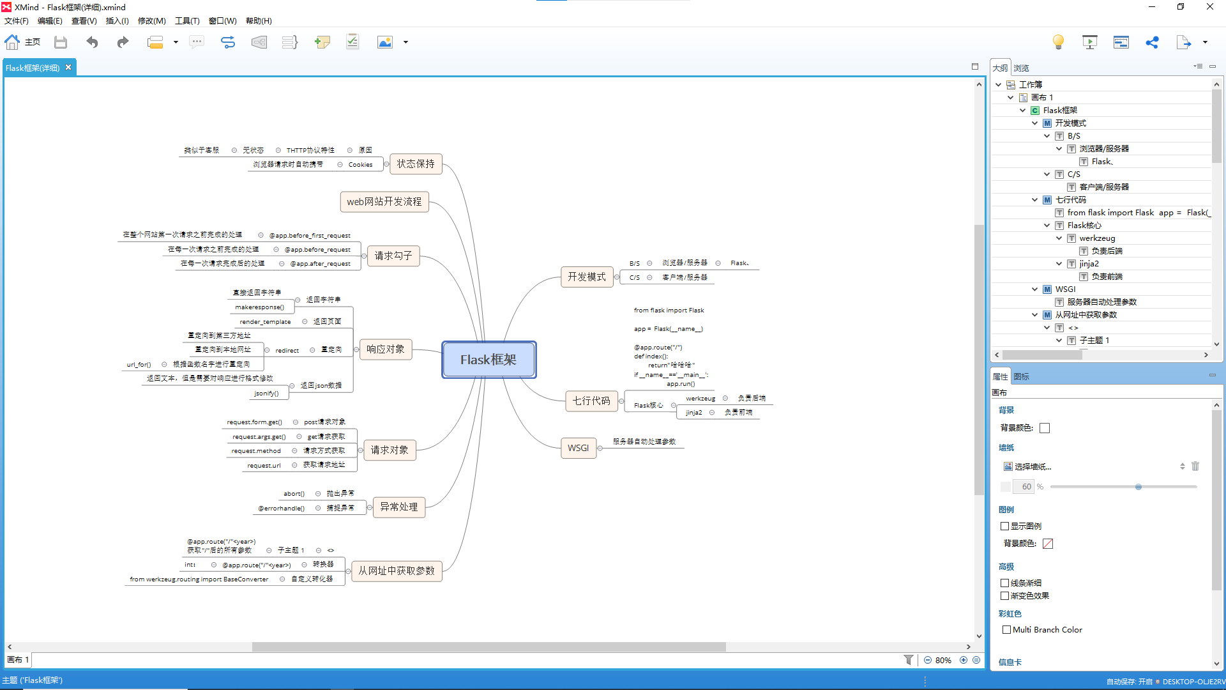Click the Share icon in toolbar
Screen dimensions: 1226x690
pos(1152,42)
